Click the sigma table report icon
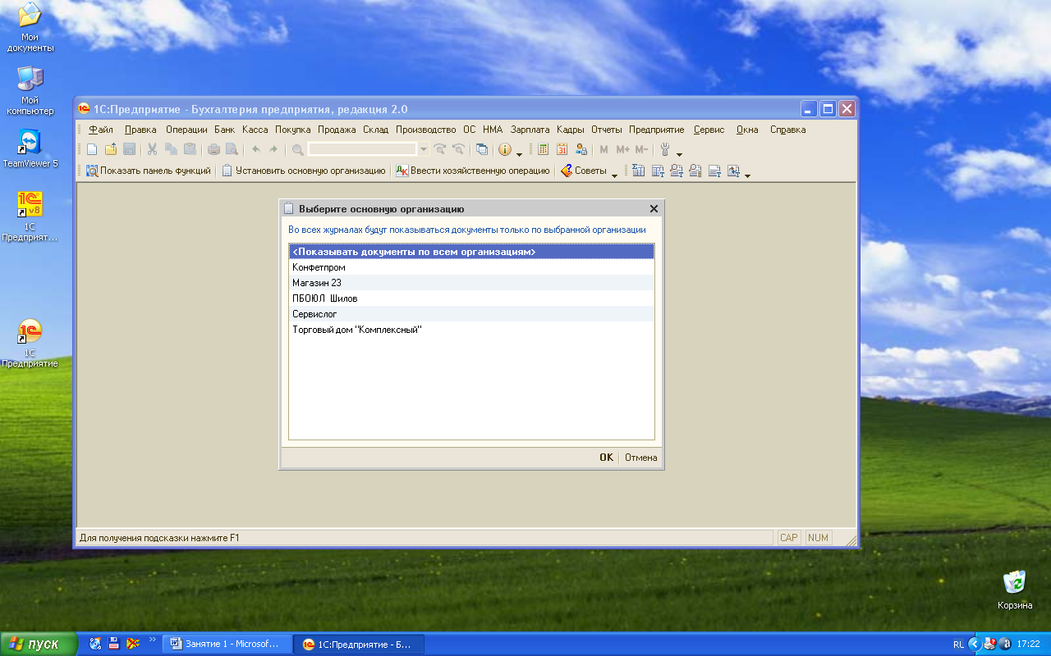This screenshot has width=1051, height=656. click(638, 171)
